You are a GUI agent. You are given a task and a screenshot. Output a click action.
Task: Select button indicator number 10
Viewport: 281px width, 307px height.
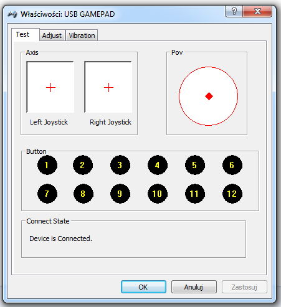tap(158, 194)
